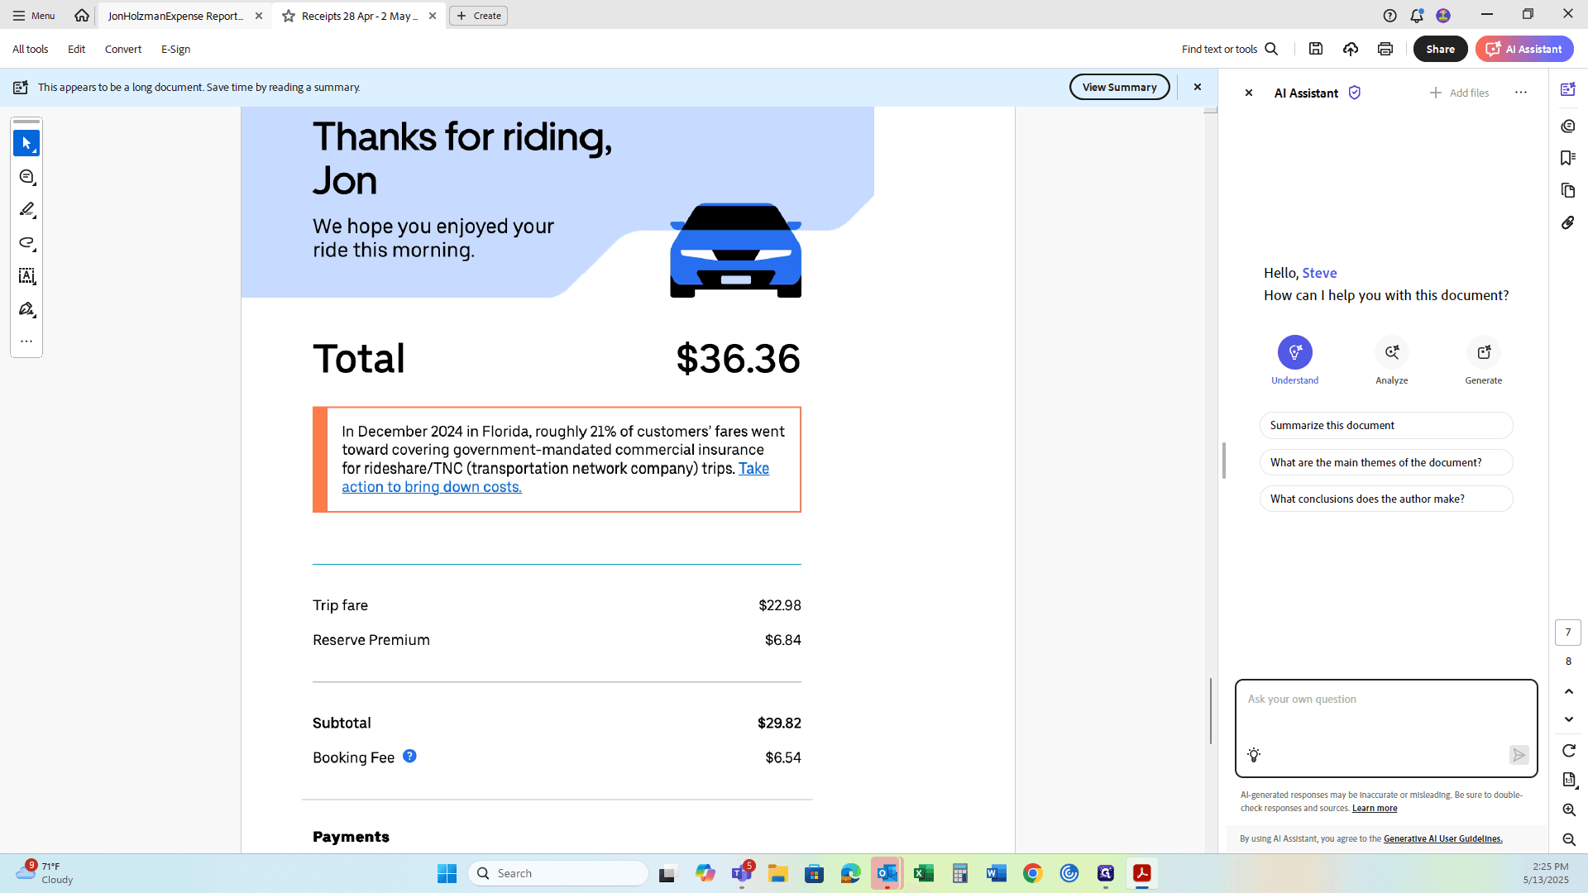This screenshot has width=1588, height=893.
Task: Click the Booking Fee info icon
Action: coord(409,756)
